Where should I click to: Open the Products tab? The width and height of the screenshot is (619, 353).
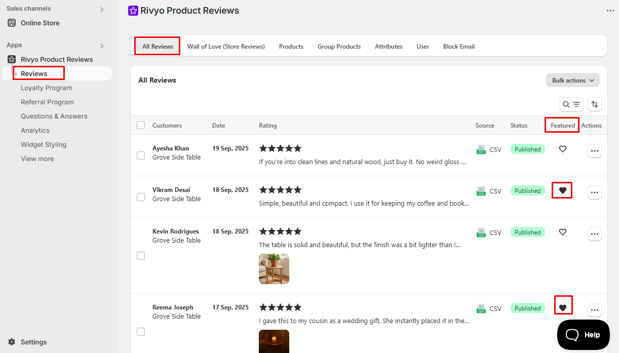(291, 47)
